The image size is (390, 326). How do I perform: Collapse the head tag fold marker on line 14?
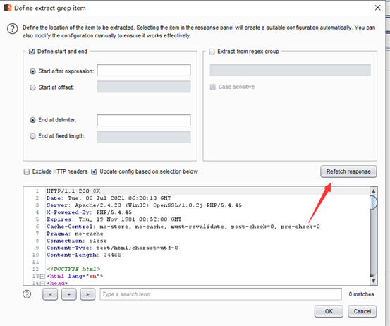tap(42, 284)
